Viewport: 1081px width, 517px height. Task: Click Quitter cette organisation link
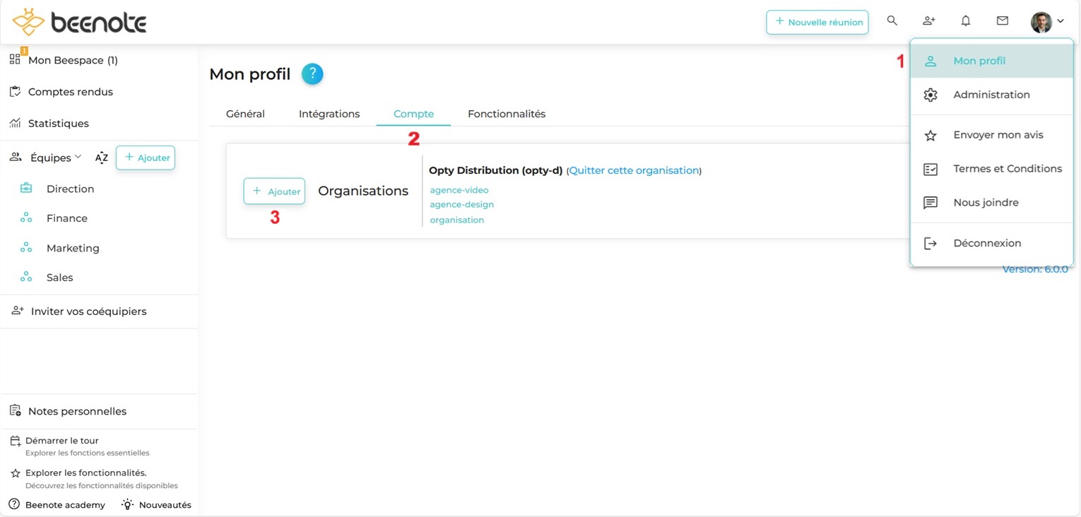(x=634, y=171)
